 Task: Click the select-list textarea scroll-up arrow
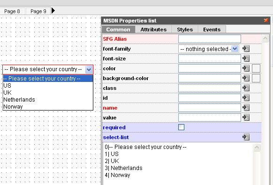point(257,148)
